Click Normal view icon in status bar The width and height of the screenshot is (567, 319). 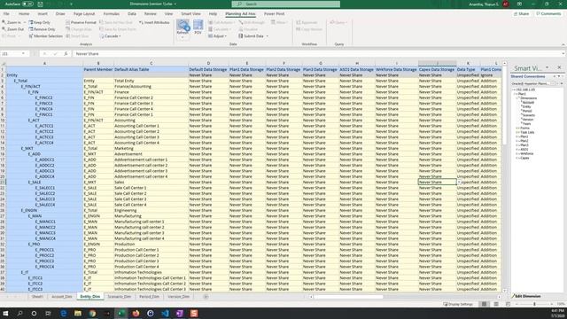484,304
